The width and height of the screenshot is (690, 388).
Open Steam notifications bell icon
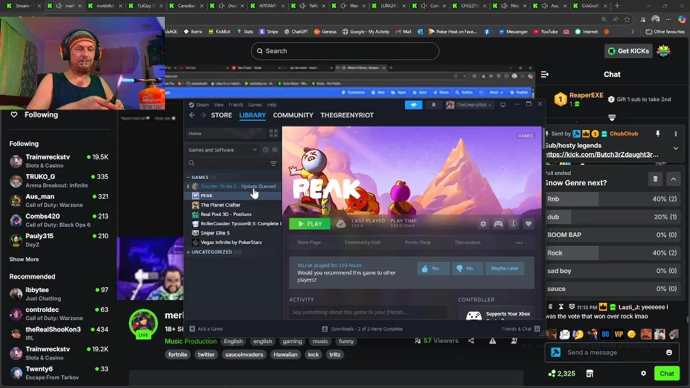pyautogui.click(x=433, y=105)
